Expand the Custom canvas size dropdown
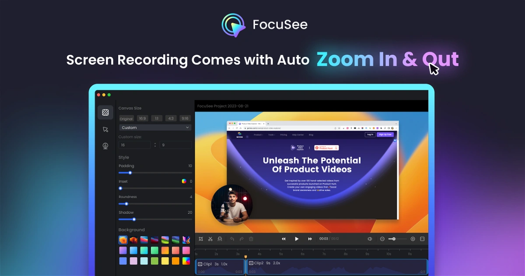Image resolution: width=525 pixels, height=276 pixels. coord(155,127)
